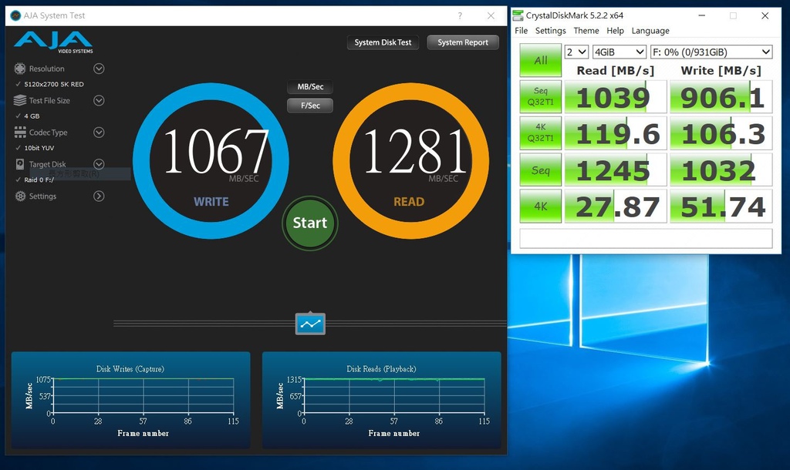Screen dimensions: 790x470
Task: Click the 1245 Seq read result
Action: point(615,170)
